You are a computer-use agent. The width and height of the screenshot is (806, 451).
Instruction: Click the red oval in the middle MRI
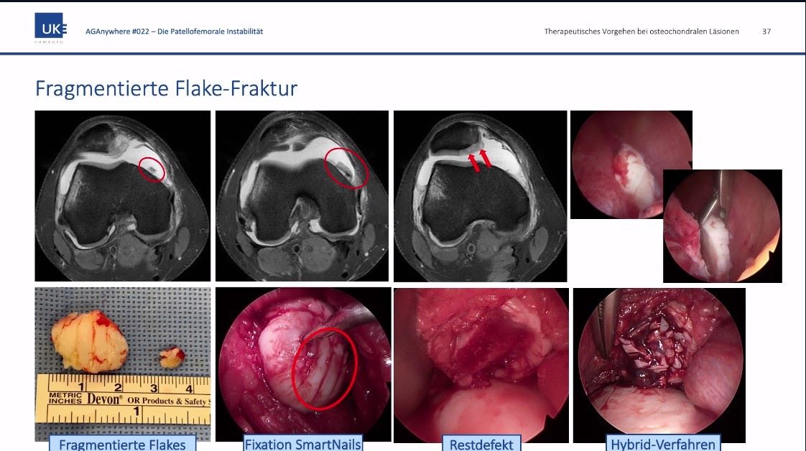346,168
